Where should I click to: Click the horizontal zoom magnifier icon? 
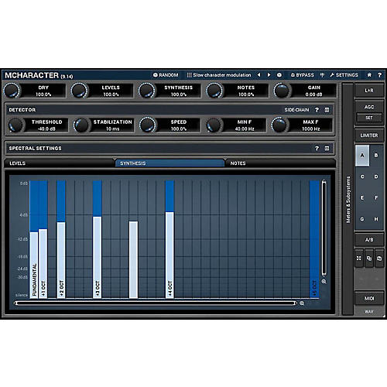(x=302, y=303)
